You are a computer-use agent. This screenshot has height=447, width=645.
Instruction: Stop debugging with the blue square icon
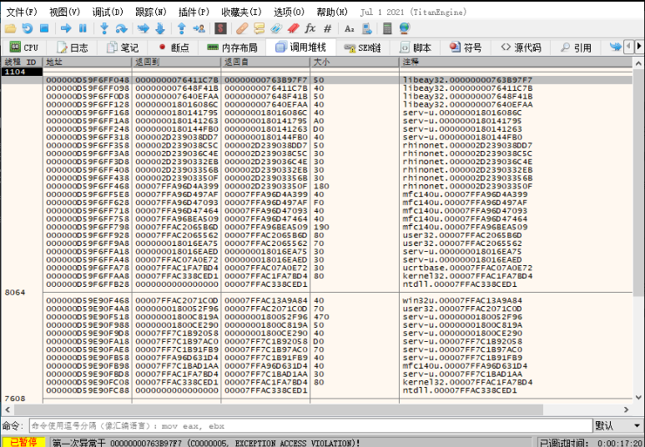point(44,28)
